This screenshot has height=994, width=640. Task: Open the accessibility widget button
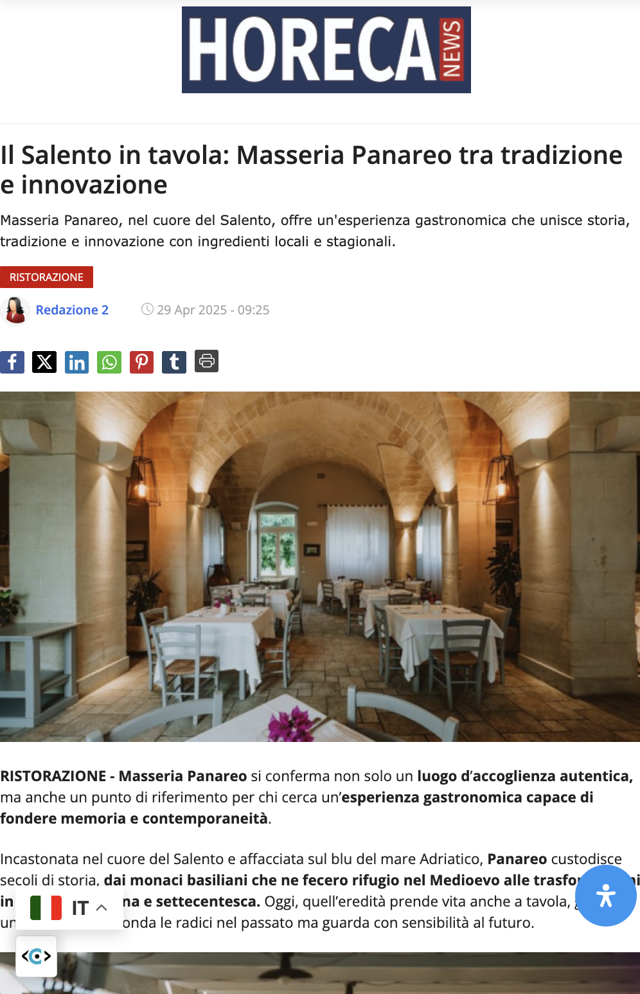(x=605, y=896)
